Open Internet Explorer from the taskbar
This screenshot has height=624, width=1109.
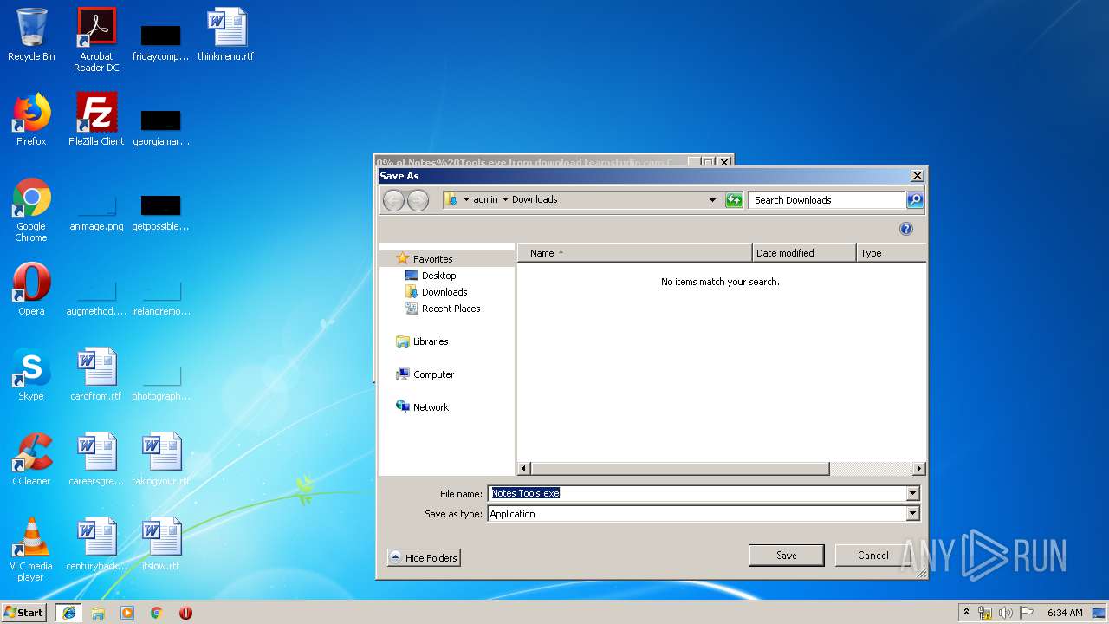coord(69,613)
